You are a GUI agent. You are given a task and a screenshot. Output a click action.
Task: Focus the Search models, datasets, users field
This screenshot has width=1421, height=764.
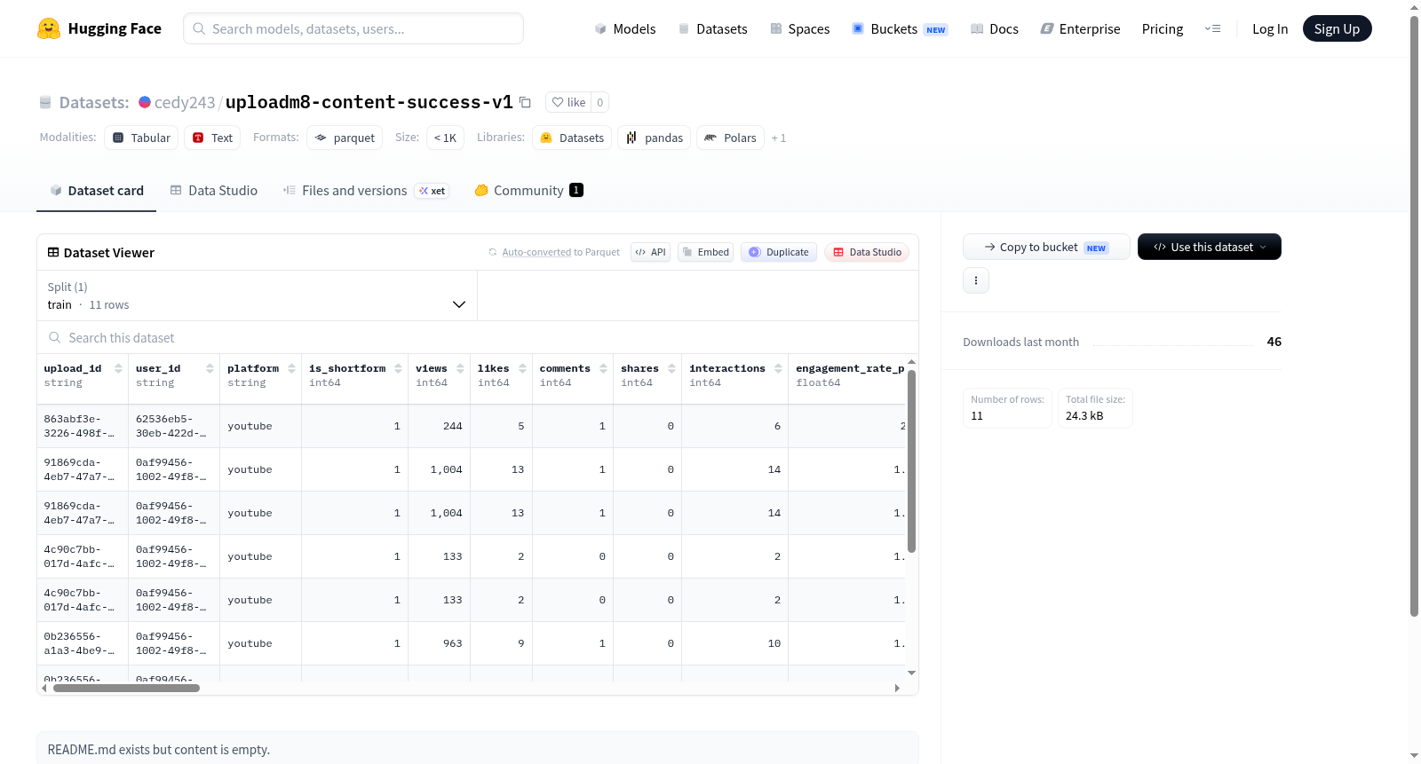(x=353, y=28)
